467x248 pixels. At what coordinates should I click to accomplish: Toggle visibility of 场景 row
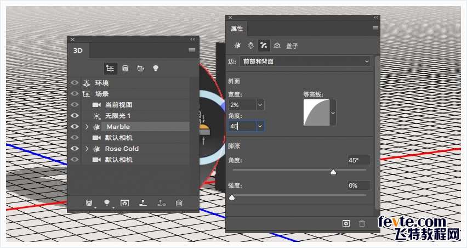pyautogui.click(x=75, y=94)
